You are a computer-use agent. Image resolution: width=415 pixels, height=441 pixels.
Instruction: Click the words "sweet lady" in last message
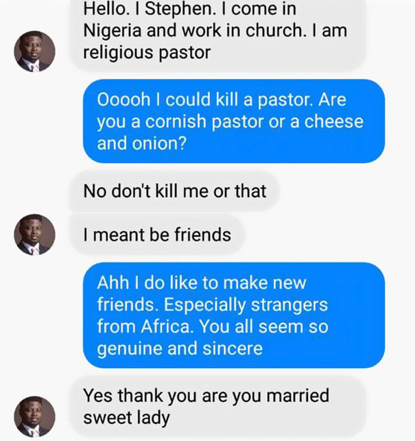tap(126, 417)
